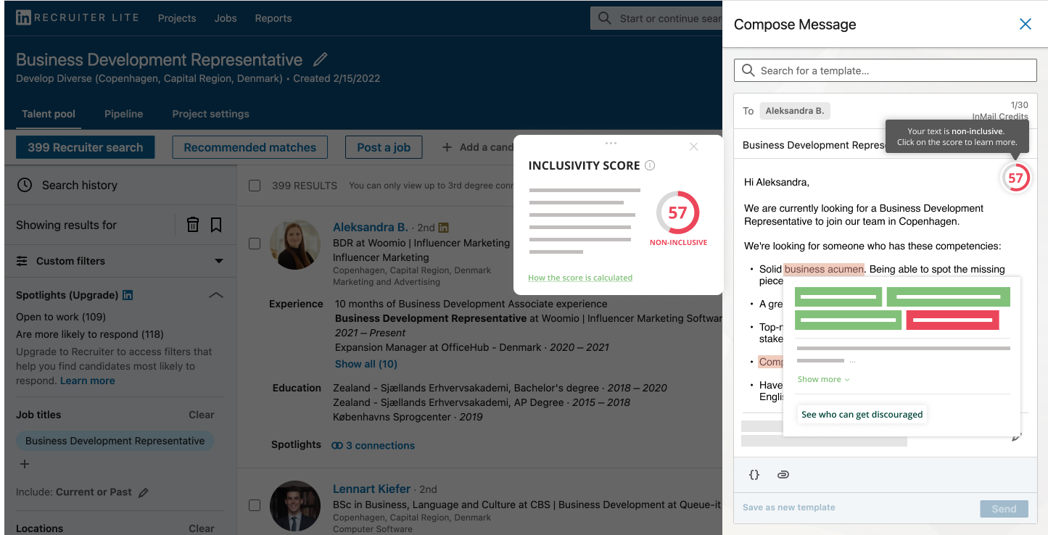The height and width of the screenshot is (535, 1048).
Task: Click the plus icon before Add a candidate
Action: tap(447, 147)
